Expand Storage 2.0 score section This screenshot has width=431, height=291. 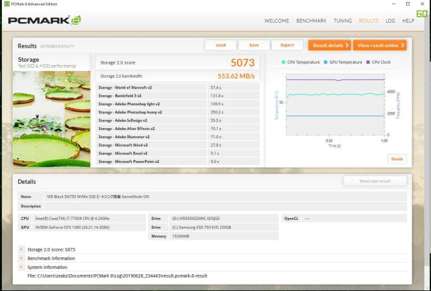tap(21, 249)
